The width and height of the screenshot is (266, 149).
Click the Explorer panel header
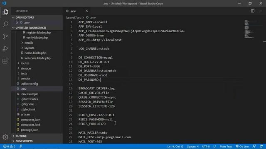(22, 11)
